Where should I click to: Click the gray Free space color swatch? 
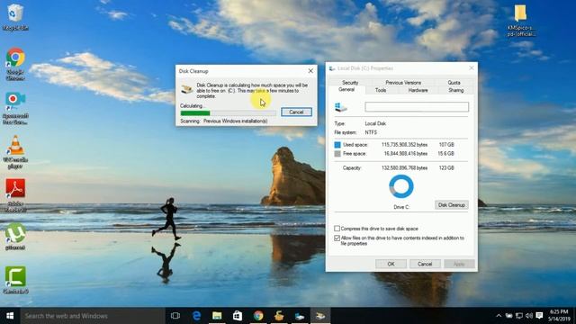tap(337, 154)
